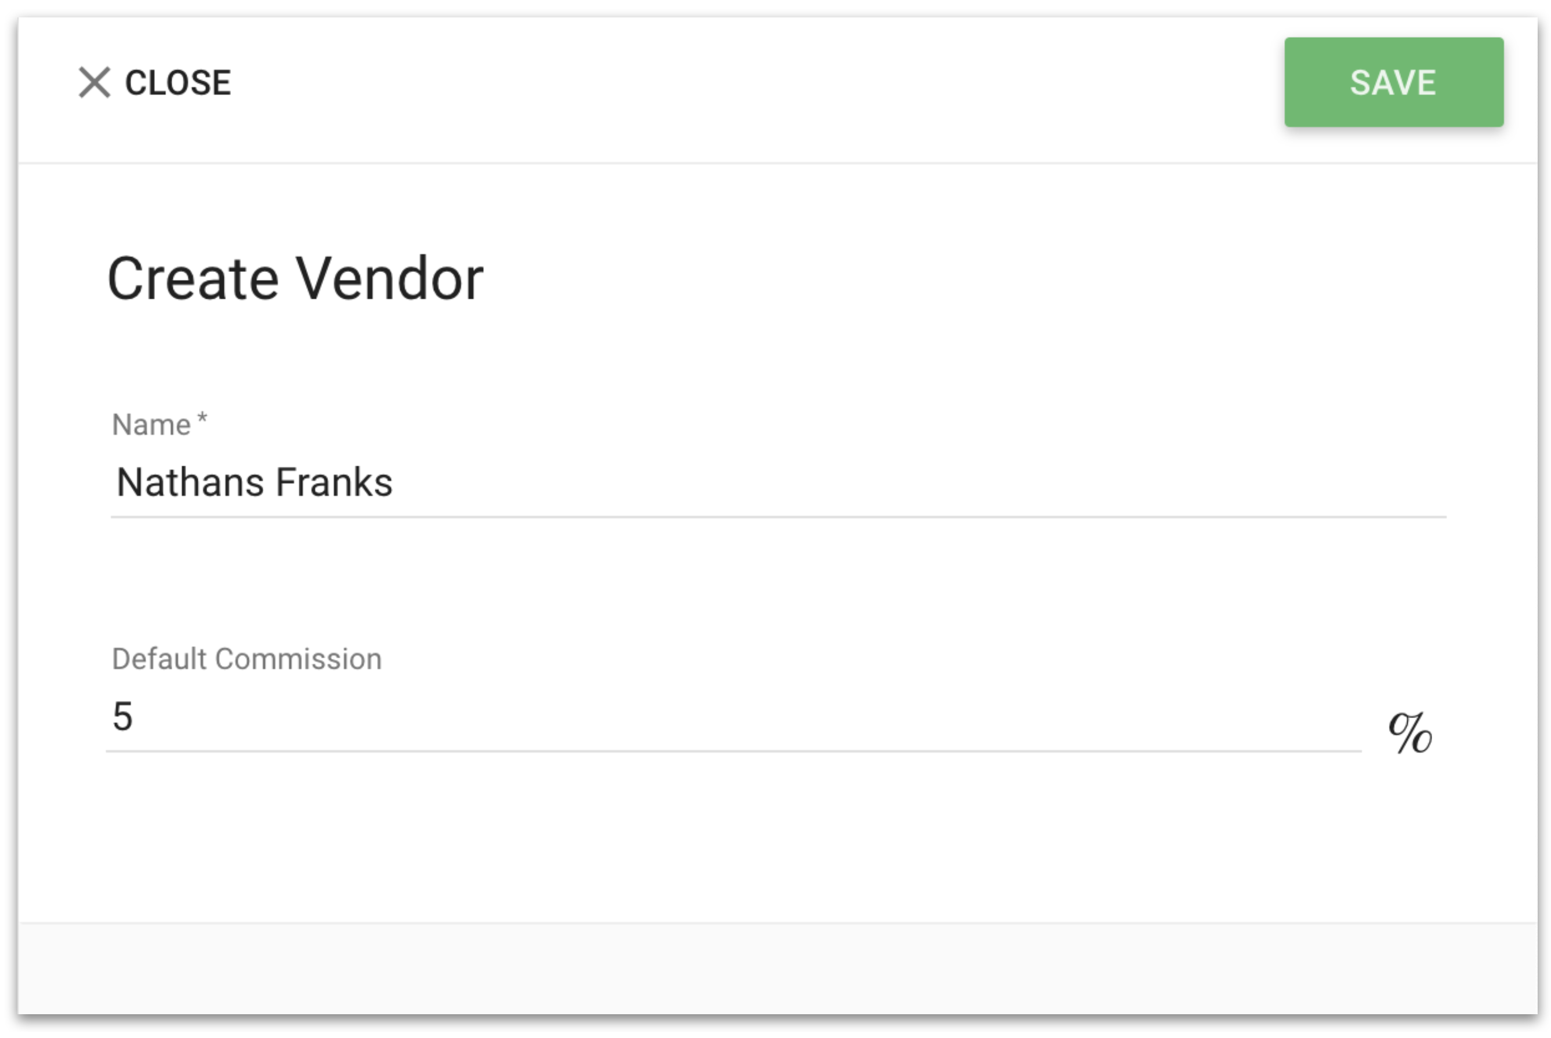1551x1038 pixels.
Task: Place cursor in Nathans Franks text
Action: (x=254, y=482)
